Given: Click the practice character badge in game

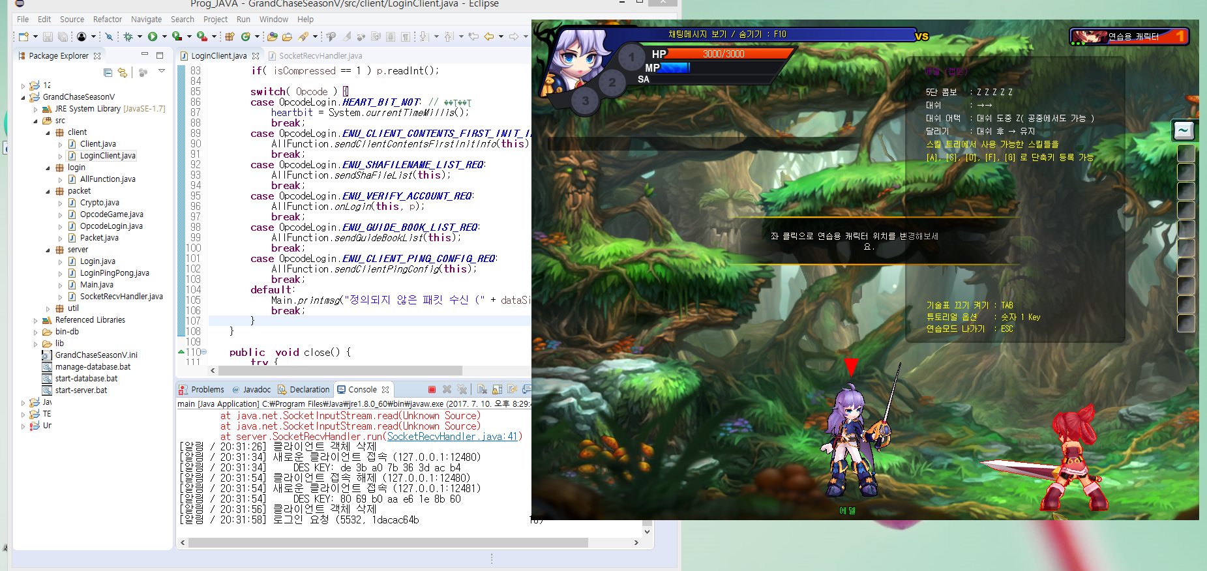Looking at the screenshot, I should (1129, 37).
